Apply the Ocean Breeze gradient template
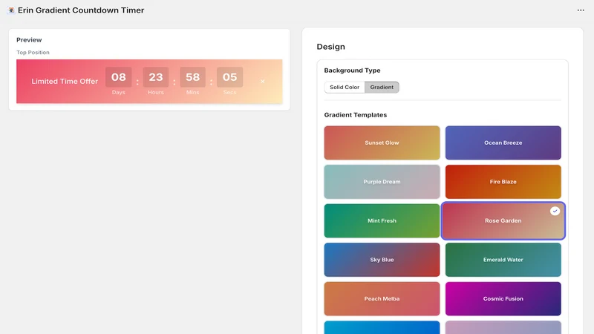 tap(503, 143)
